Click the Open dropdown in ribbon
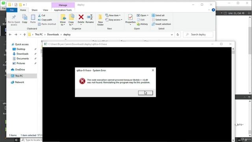The image size is (252, 142). tap(143, 15)
